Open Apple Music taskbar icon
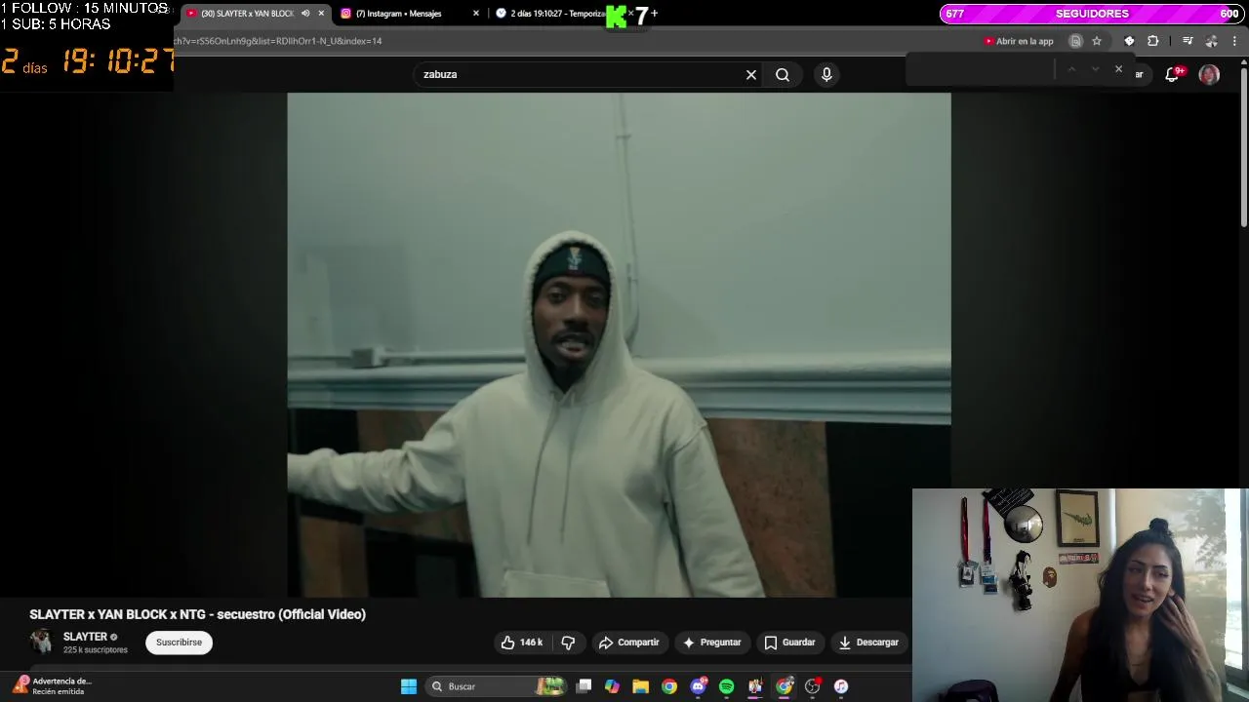Viewport: 1249px width, 702px height. (x=841, y=686)
